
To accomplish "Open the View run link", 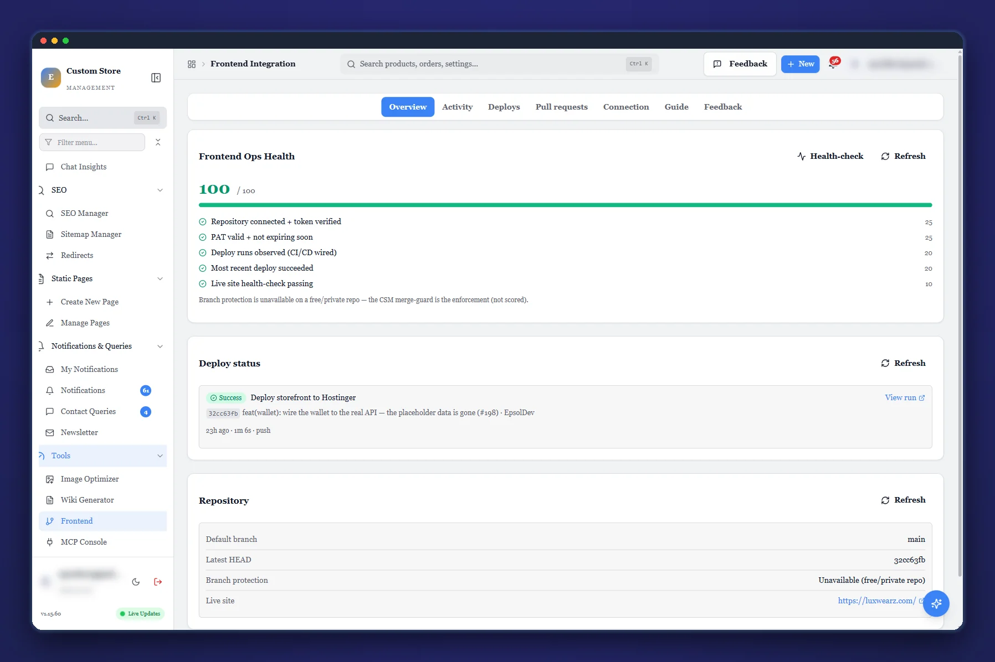I will [x=905, y=397].
